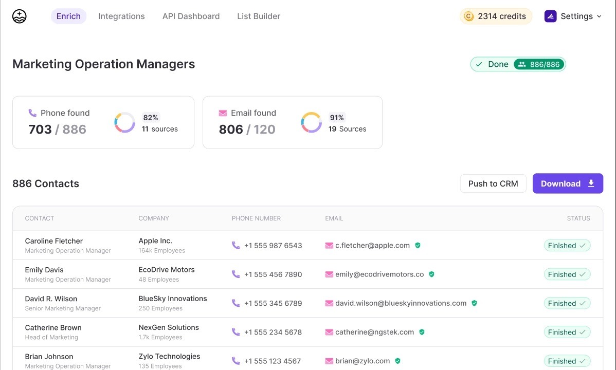Click the phone icon next to Caroline Fletcher's number
Screen dimensions: 616x370
[x=236, y=245]
